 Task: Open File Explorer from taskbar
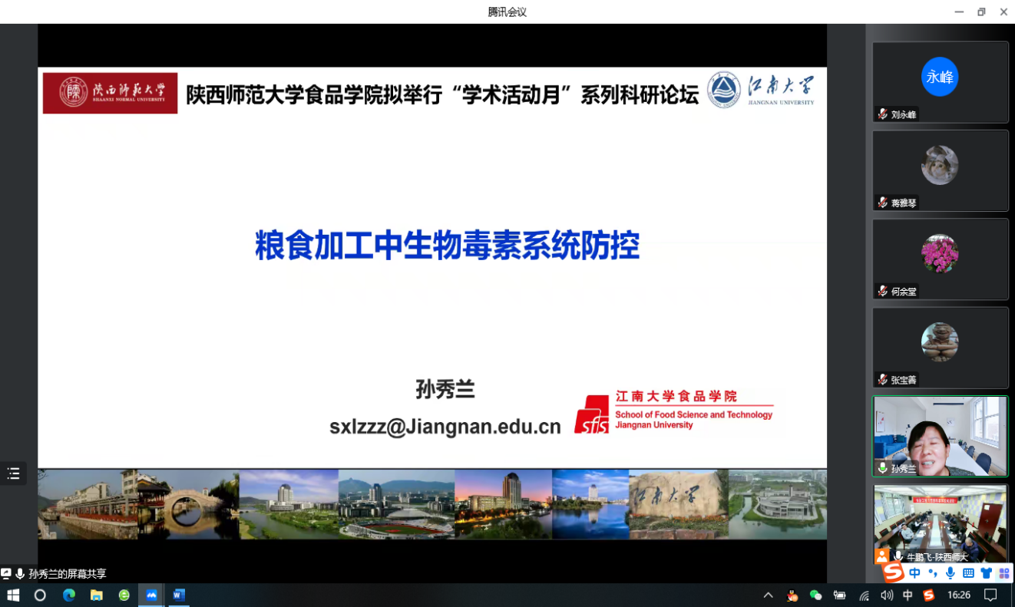97,595
